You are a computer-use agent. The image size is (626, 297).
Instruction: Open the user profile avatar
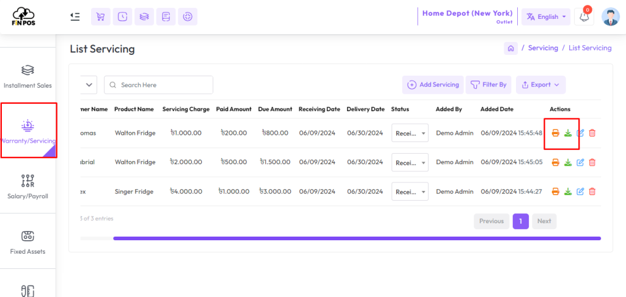611,16
